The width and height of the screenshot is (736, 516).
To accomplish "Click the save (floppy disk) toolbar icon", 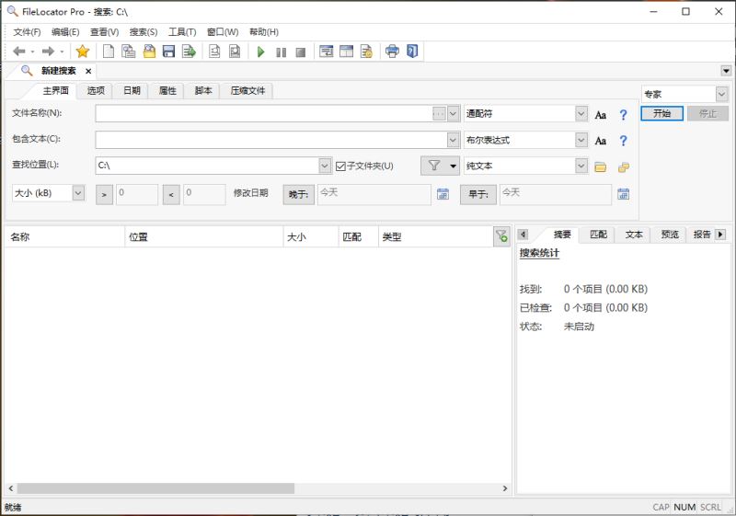I will [168, 52].
